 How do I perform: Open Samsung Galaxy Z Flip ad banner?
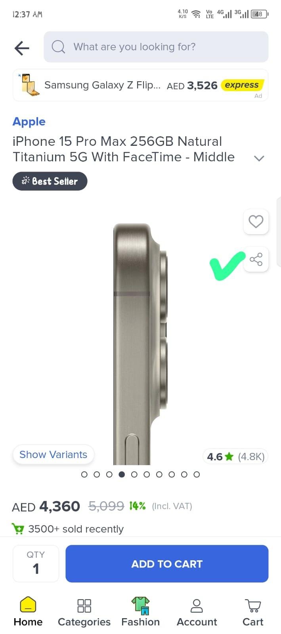click(x=140, y=85)
